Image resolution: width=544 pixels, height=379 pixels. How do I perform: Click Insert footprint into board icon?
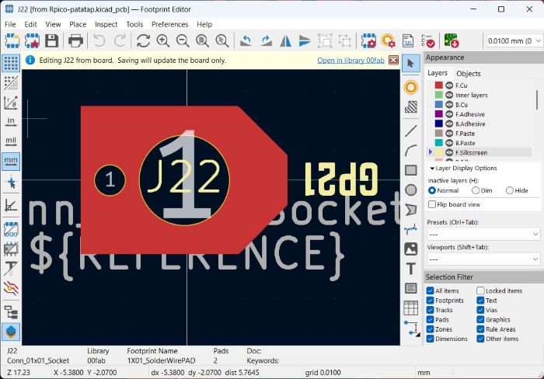point(451,41)
